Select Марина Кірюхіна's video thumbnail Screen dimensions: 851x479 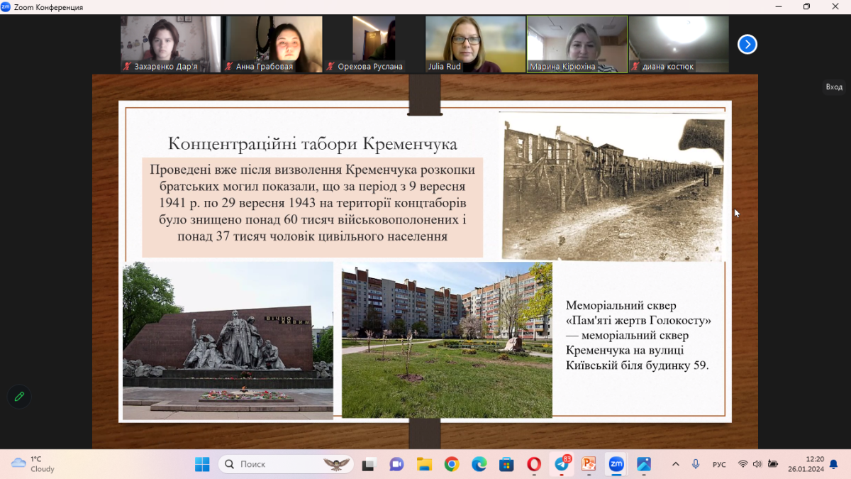coord(577,44)
